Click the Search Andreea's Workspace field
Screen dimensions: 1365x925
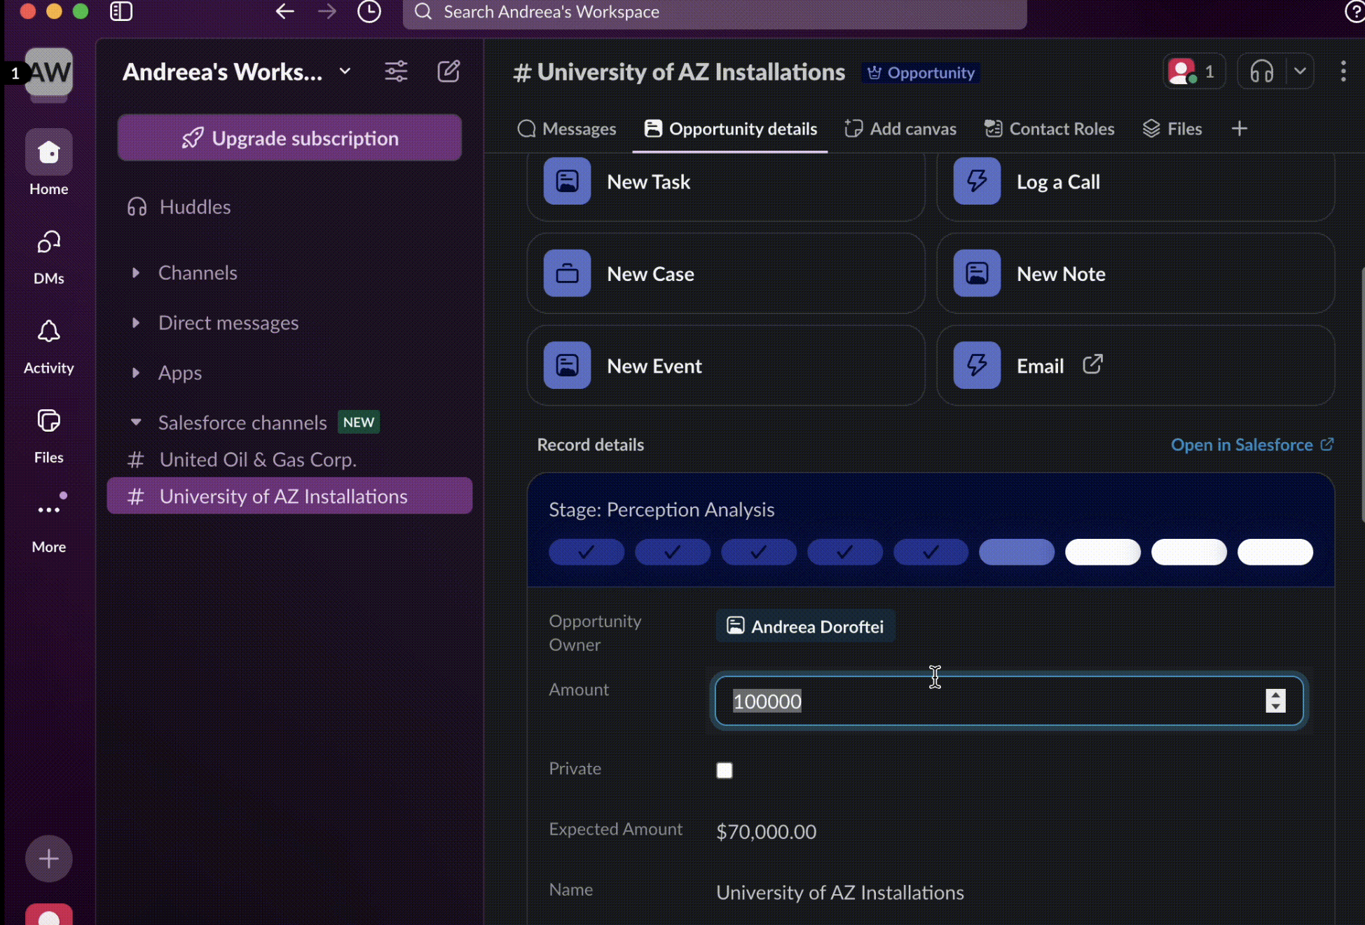pyautogui.click(x=715, y=12)
